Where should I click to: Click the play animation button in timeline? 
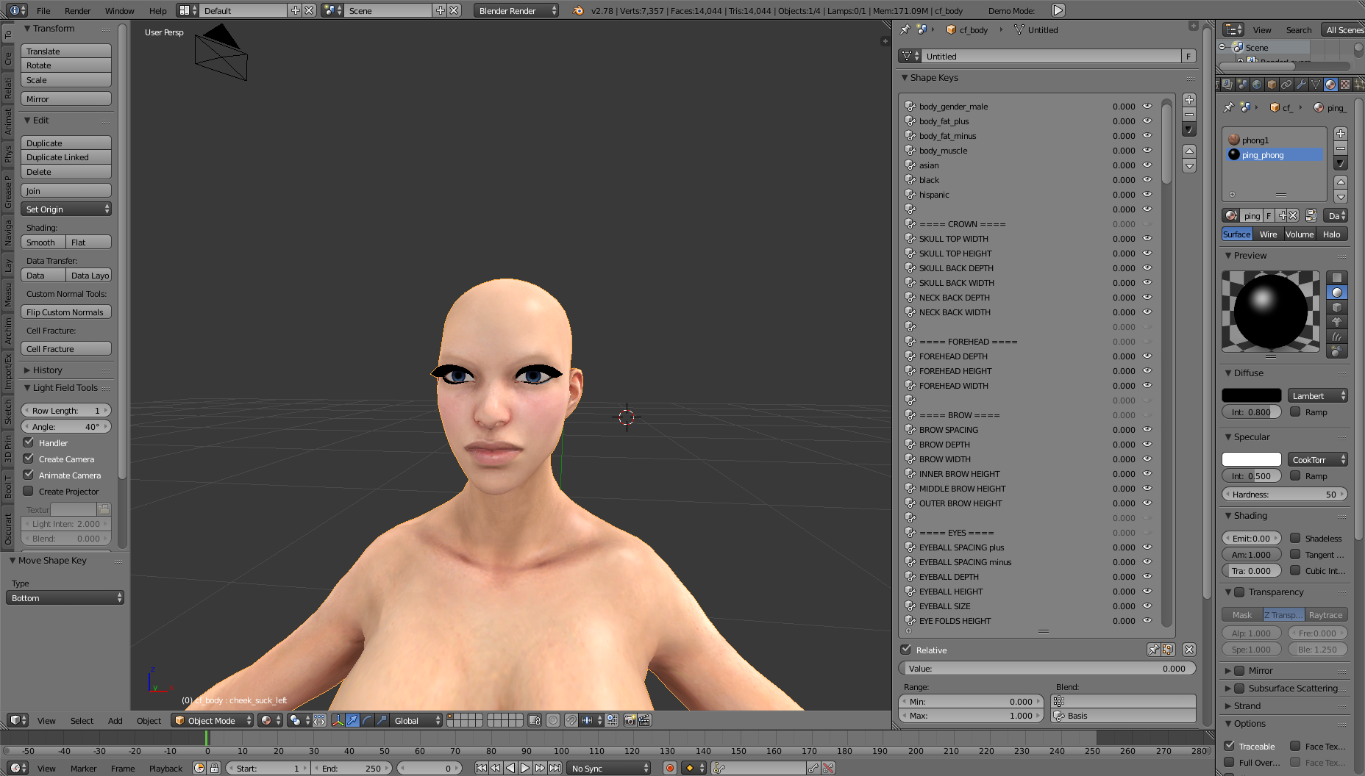(x=525, y=768)
